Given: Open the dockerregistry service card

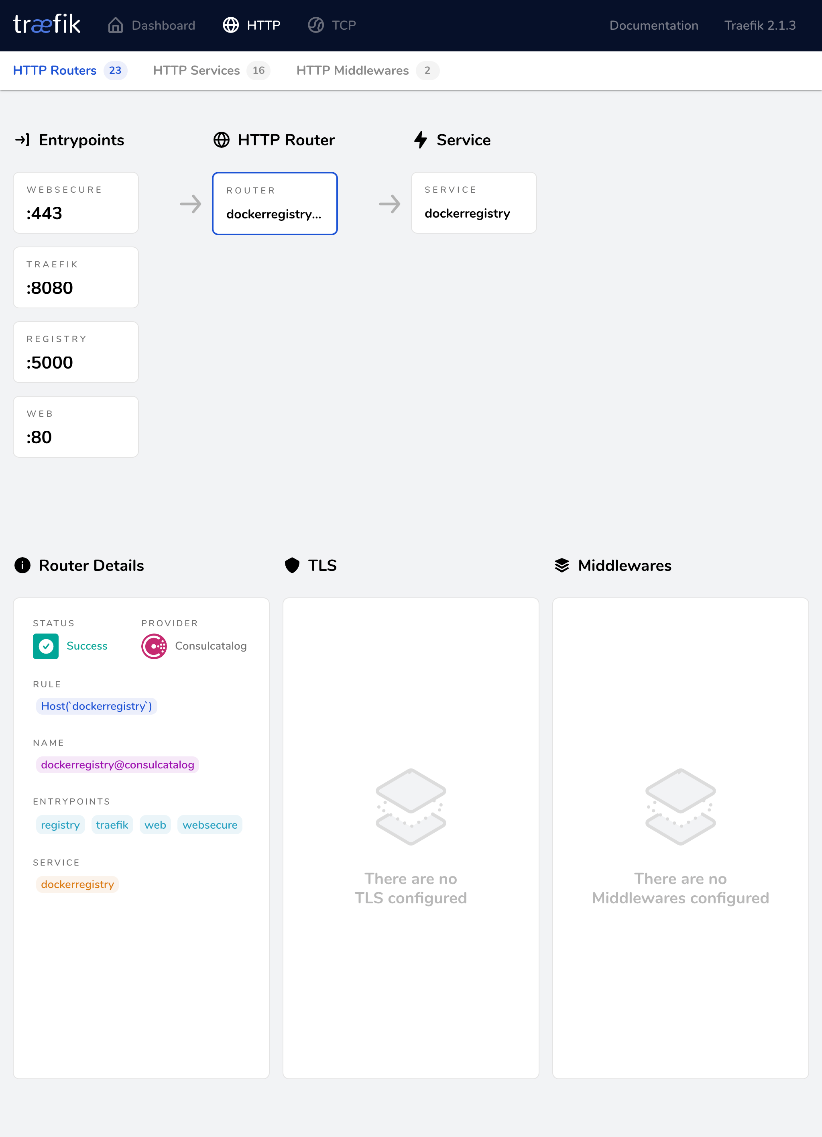Looking at the screenshot, I should 474,202.
